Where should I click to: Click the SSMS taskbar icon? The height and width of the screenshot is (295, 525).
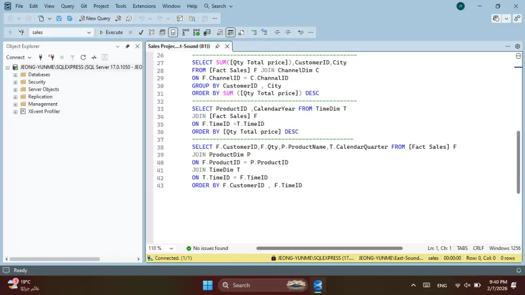[x=318, y=286]
